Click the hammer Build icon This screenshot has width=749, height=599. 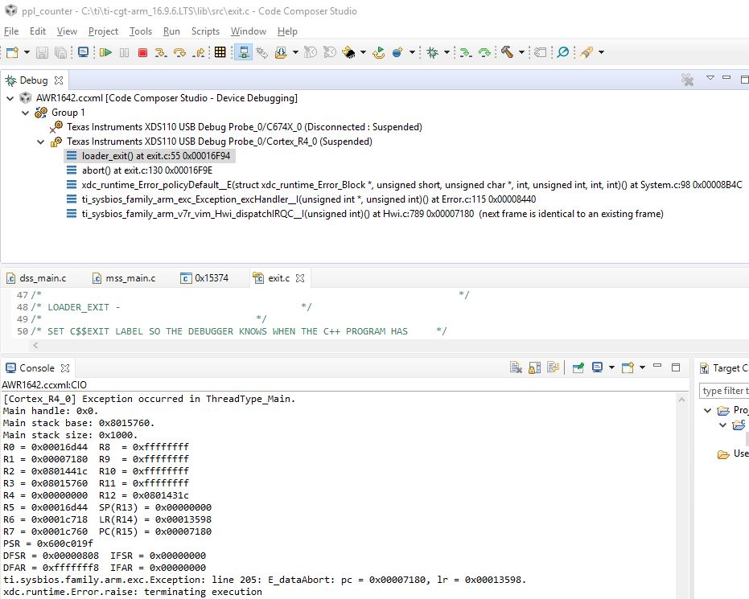[508, 52]
